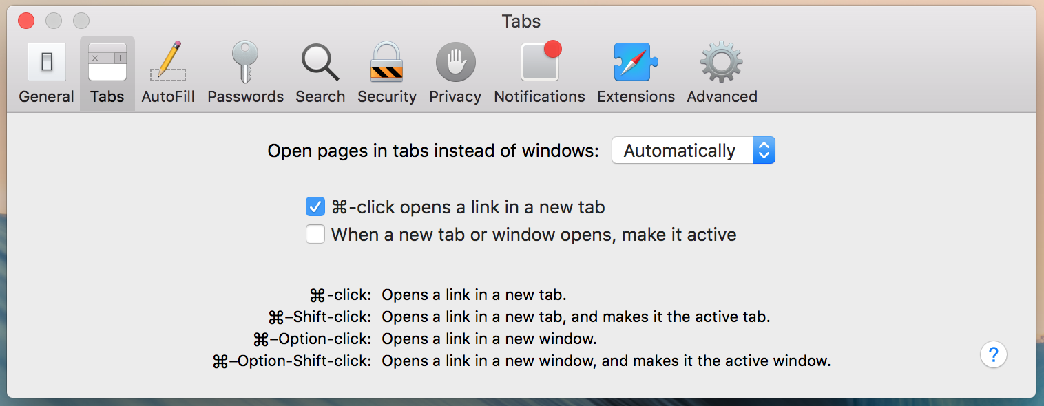Open the Privacy hand icon
Viewport: 1044px width, 406px height.
[455, 62]
